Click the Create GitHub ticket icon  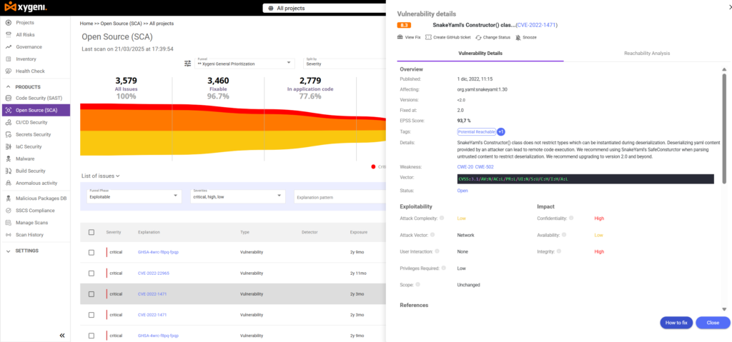428,37
